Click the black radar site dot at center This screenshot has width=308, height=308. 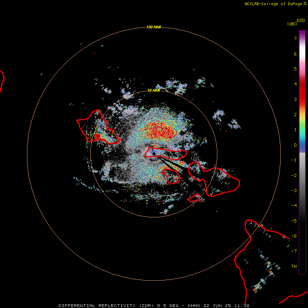[154, 154]
